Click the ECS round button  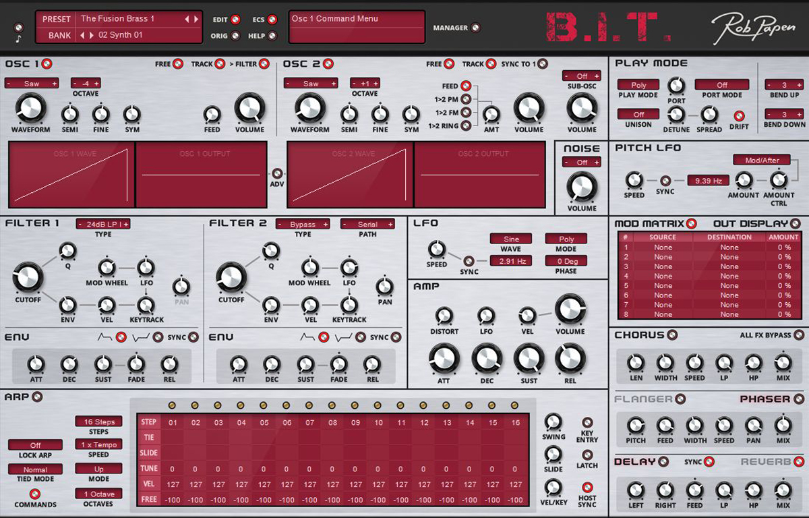click(x=272, y=20)
